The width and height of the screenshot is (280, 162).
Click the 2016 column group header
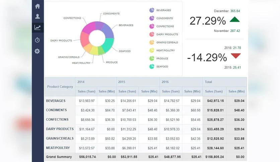[x=181, y=82]
